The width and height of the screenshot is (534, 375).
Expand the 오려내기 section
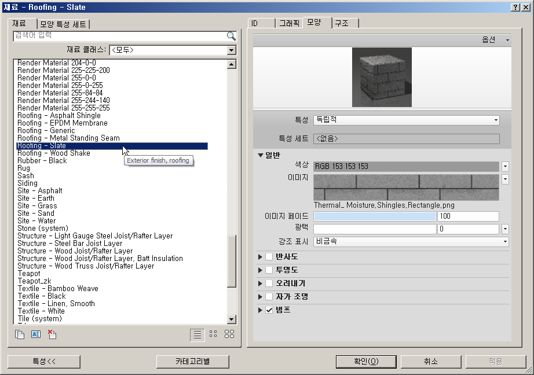click(x=260, y=283)
